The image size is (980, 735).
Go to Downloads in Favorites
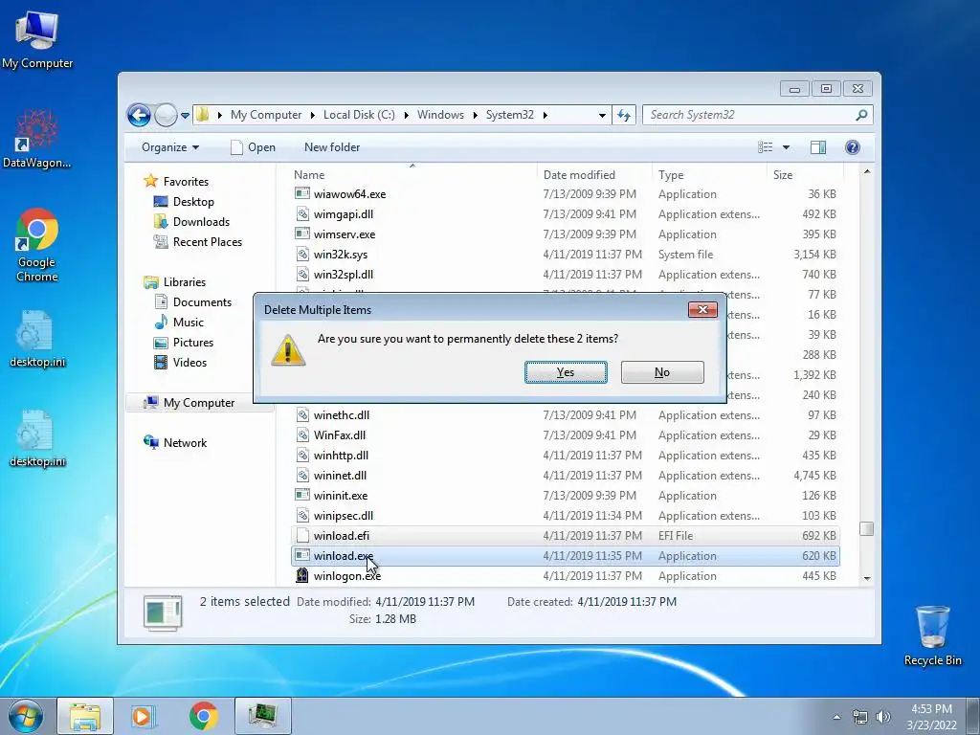click(x=201, y=222)
